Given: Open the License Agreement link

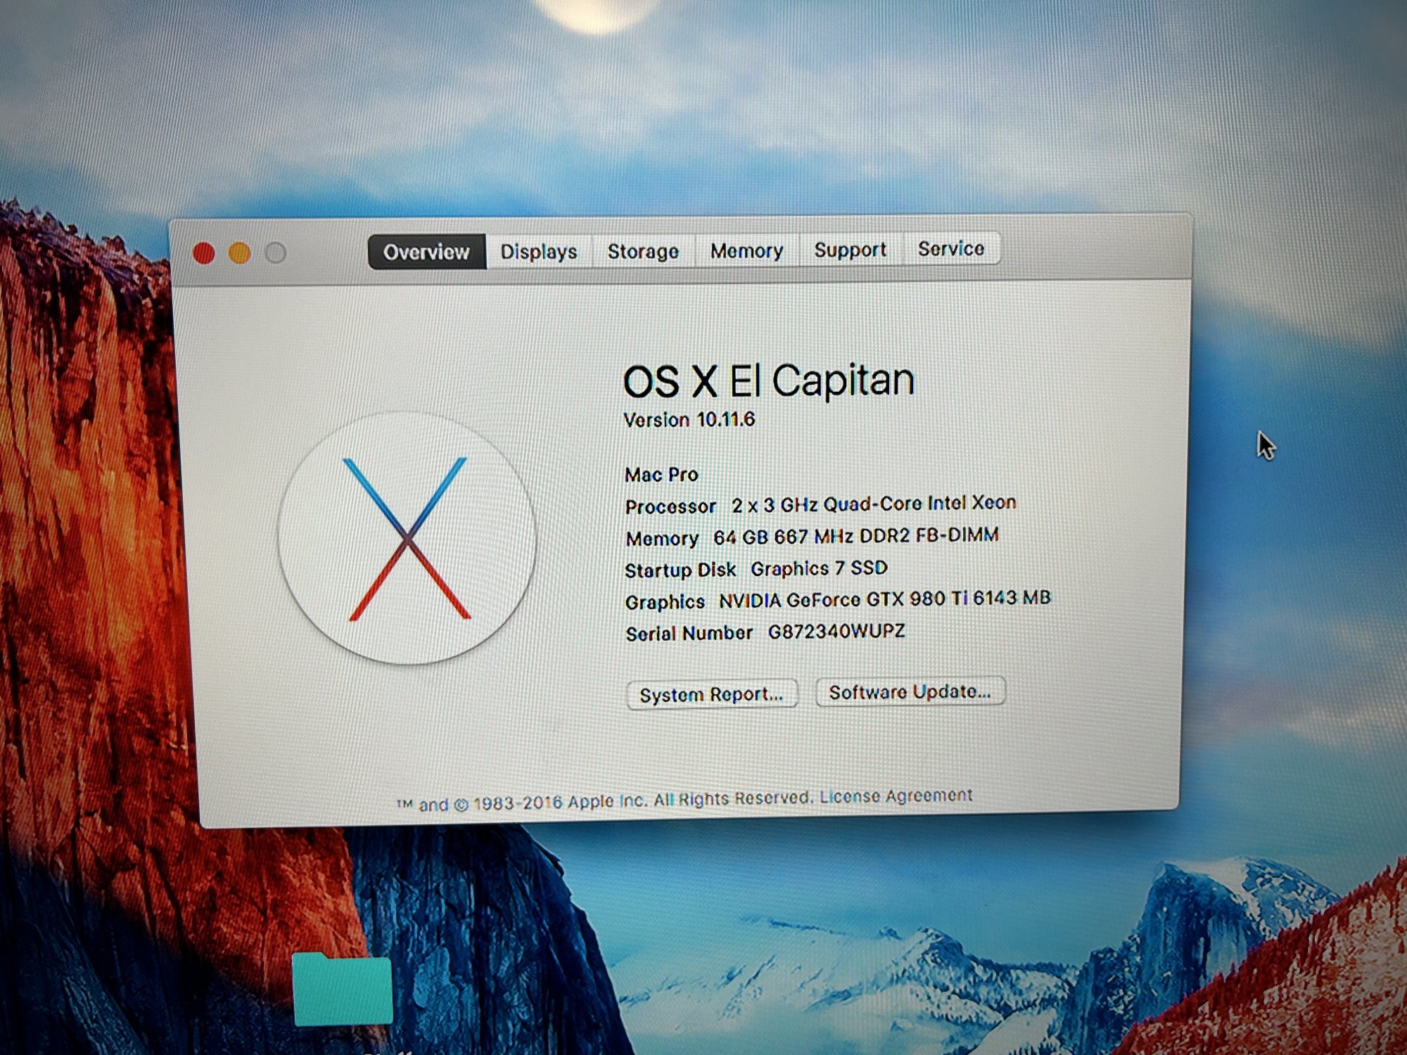Looking at the screenshot, I should [x=896, y=795].
